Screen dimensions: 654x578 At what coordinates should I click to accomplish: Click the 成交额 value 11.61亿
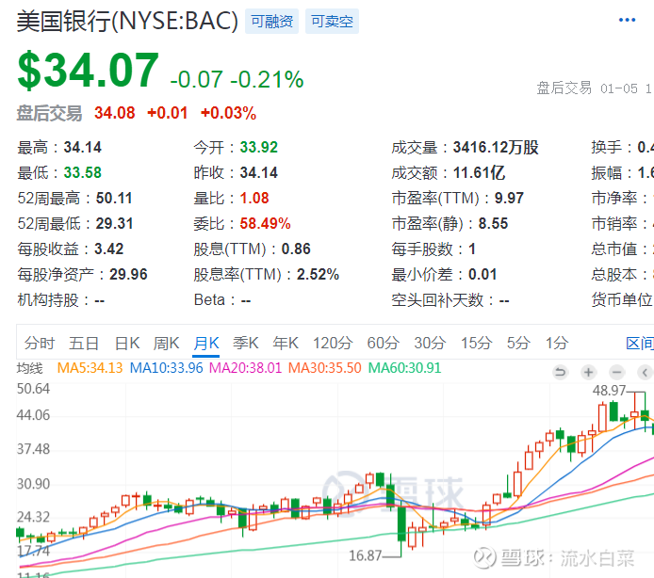(480, 172)
